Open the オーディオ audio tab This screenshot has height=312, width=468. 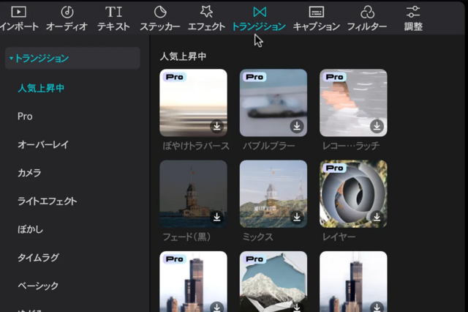point(67,18)
